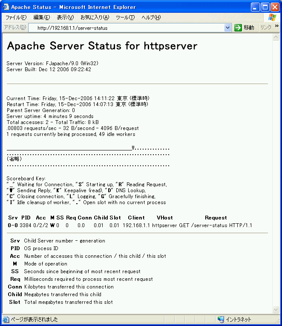
Task: Click the Windows flag logo icon
Action: click(272, 17)
